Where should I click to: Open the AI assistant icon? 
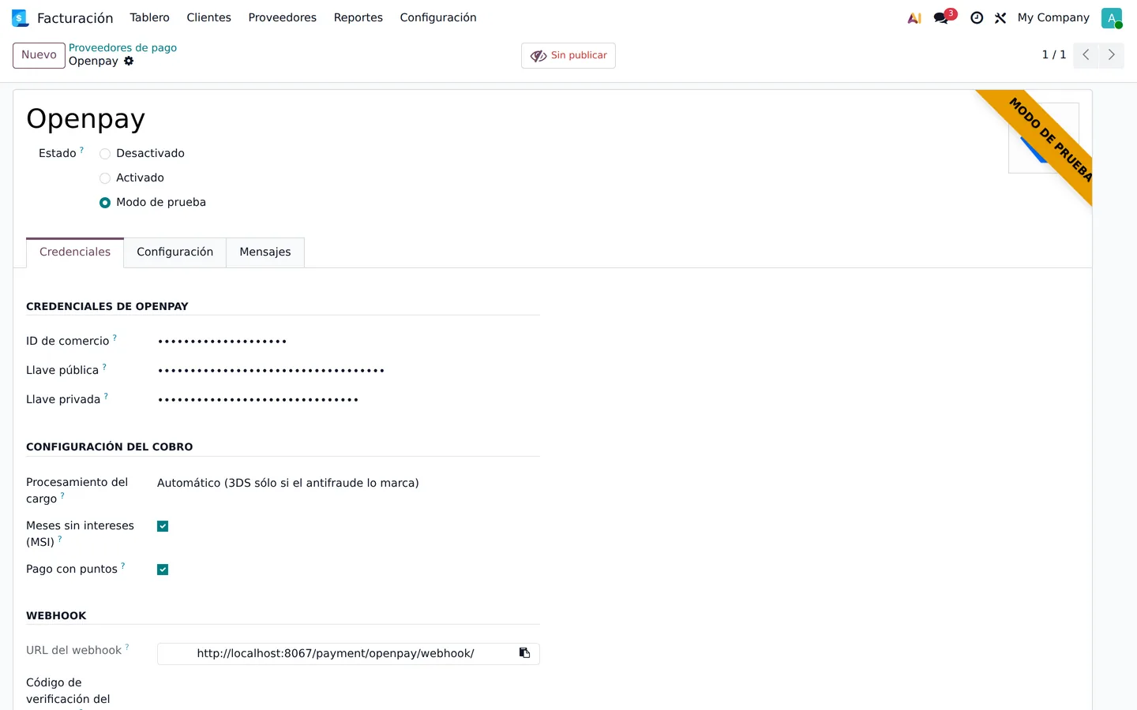tap(914, 17)
